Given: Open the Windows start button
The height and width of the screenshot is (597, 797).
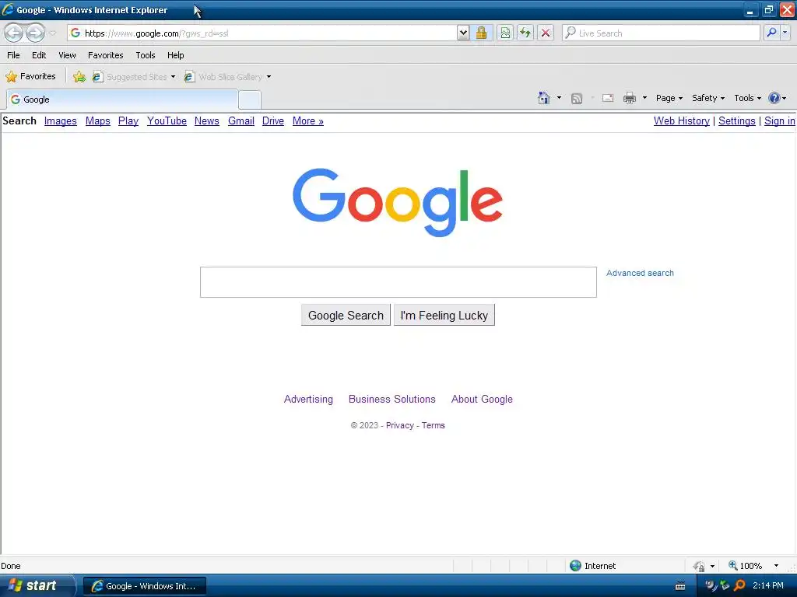Looking at the screenshot, I should pos(37,585).
